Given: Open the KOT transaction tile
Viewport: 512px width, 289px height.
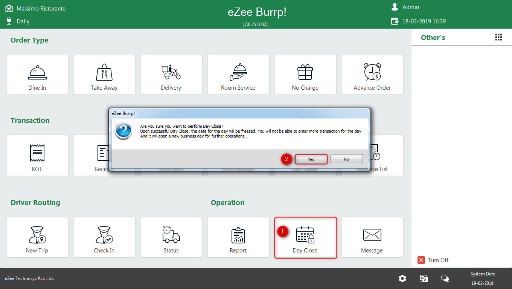Looking at the screenshot, I should (37, 155).
